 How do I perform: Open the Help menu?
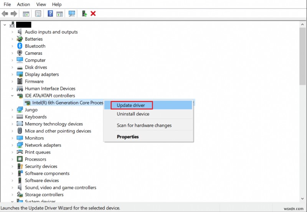(56, 4)
